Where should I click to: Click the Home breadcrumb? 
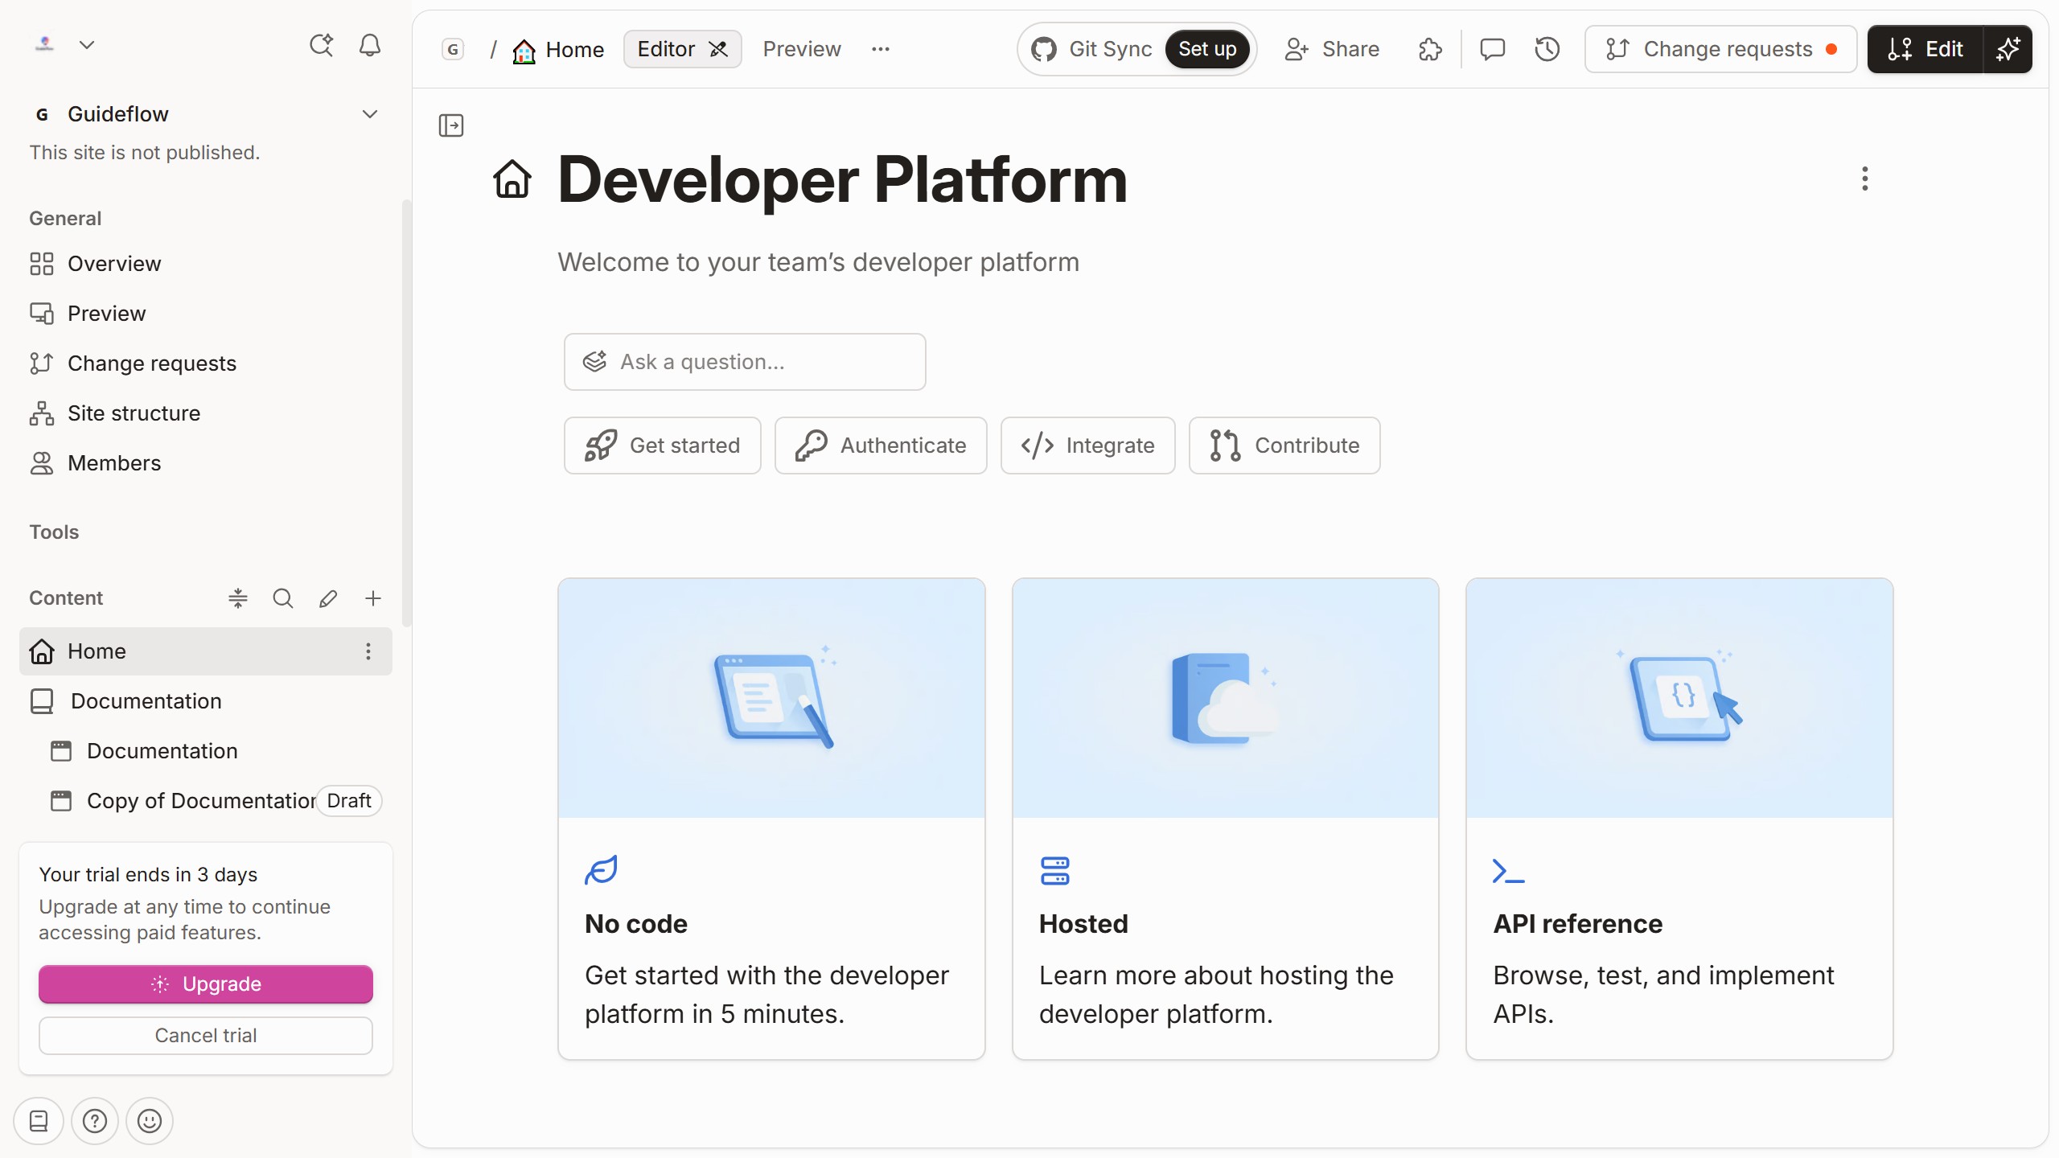pos(558,50)
